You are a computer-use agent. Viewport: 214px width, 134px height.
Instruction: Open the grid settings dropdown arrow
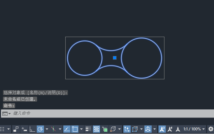point(9,129)
